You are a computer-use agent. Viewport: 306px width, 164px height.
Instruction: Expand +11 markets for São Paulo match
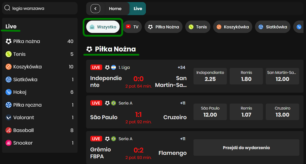click(181, 103)
